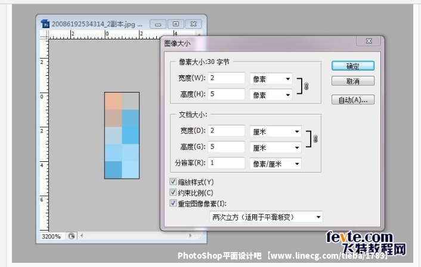
Task: Click the 像素大小:30 字节 label
Action: point(204,62)
